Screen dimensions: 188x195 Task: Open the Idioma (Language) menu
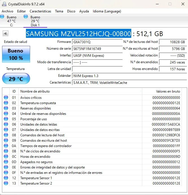pos(107,11)
